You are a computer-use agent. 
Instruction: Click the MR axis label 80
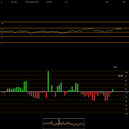126,77
